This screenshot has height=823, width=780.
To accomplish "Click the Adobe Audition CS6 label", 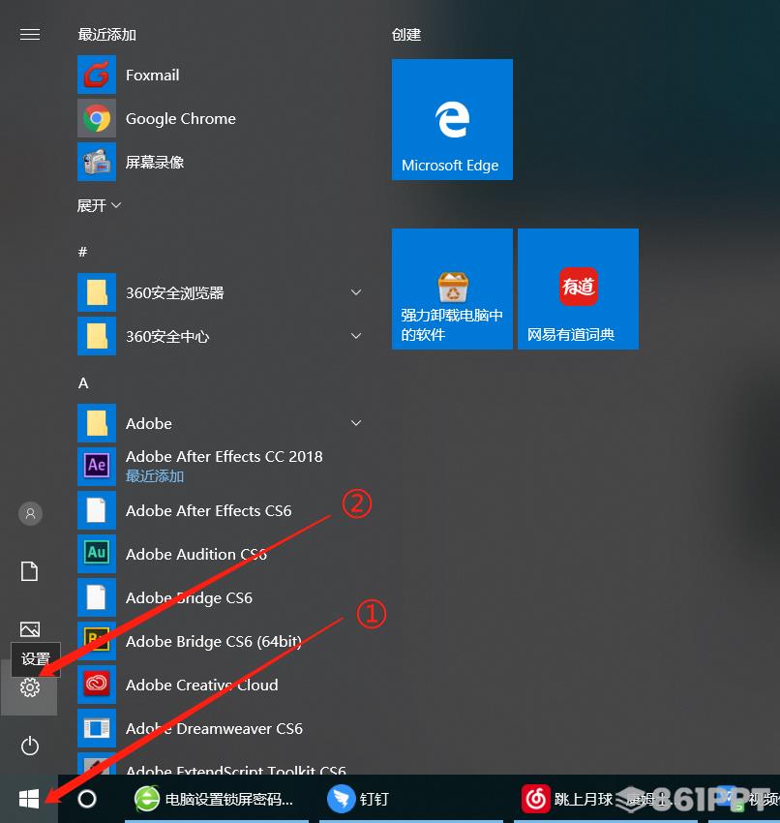I will (x=196, y=554).
